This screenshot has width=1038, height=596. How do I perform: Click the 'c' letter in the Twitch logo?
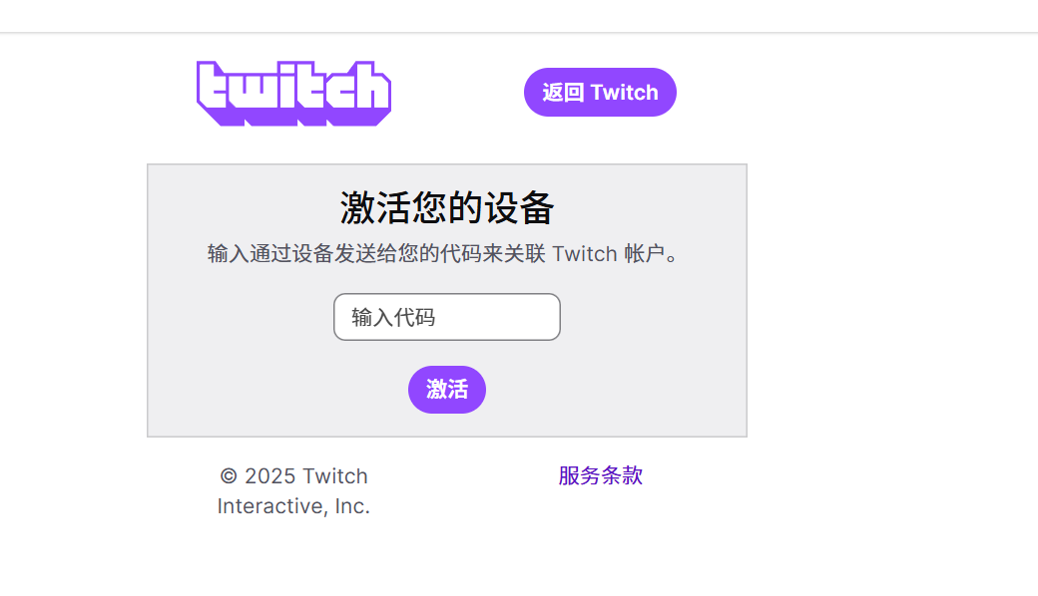click(334, 95)
